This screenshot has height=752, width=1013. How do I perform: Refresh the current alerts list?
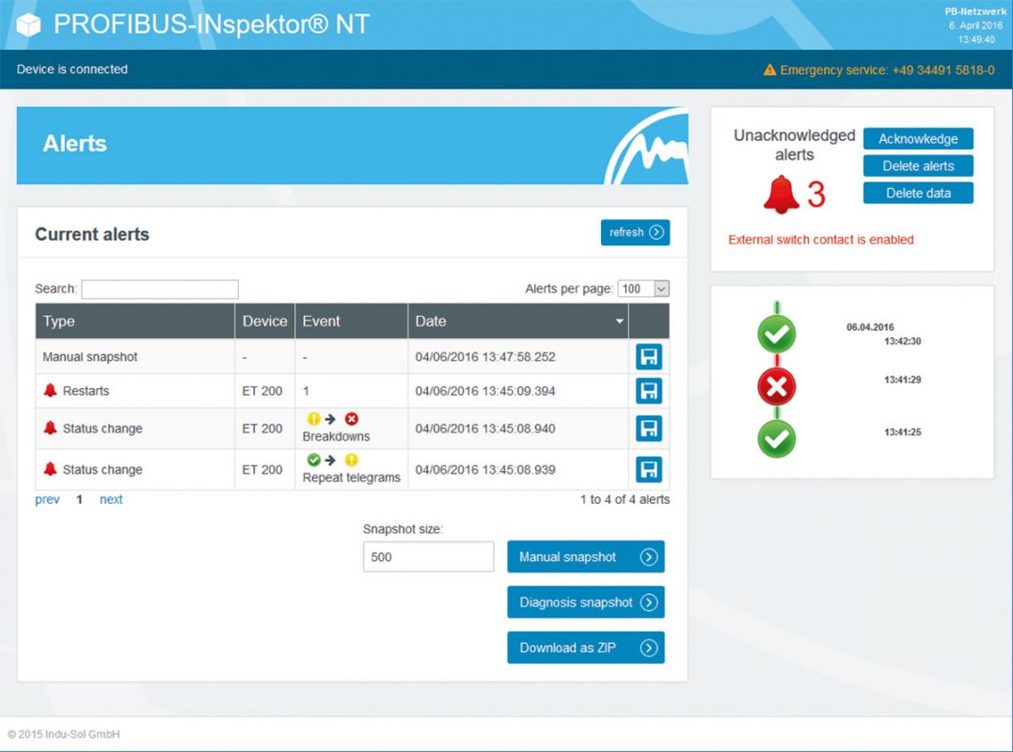point(635,232)
